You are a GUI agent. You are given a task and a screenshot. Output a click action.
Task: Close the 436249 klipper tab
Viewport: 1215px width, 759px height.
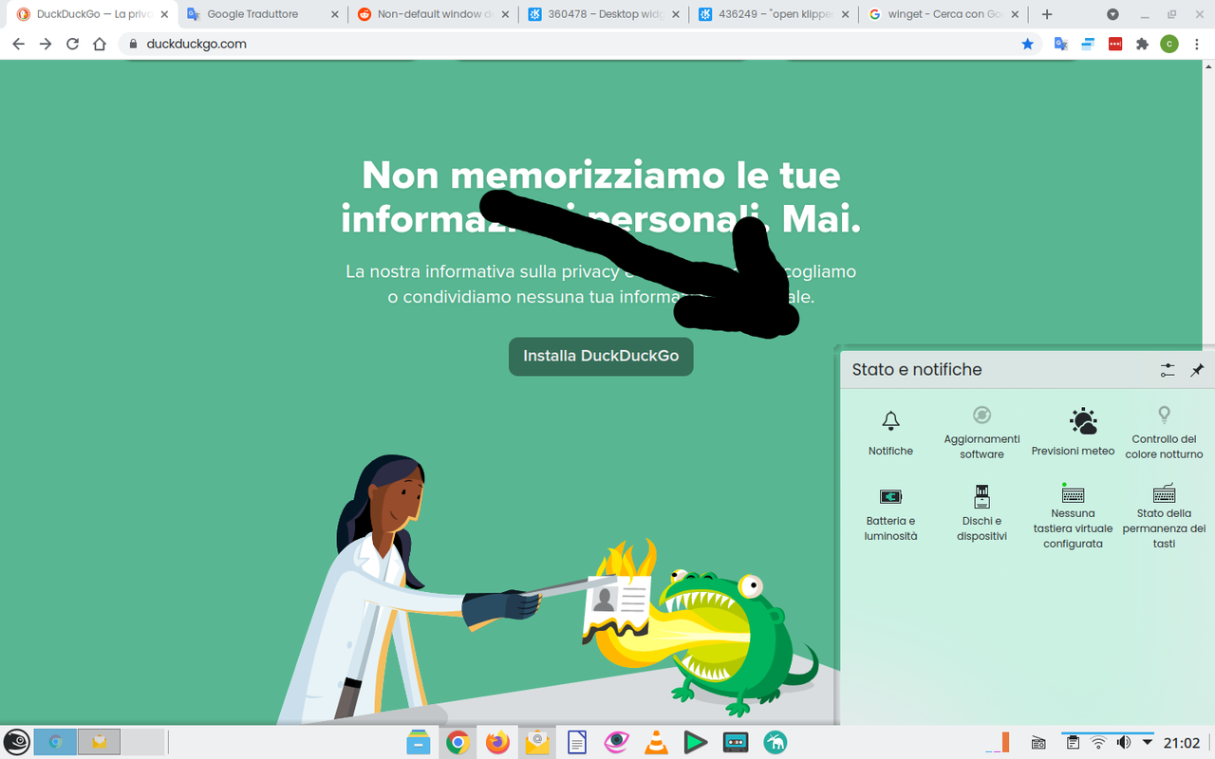coord(845,14)
